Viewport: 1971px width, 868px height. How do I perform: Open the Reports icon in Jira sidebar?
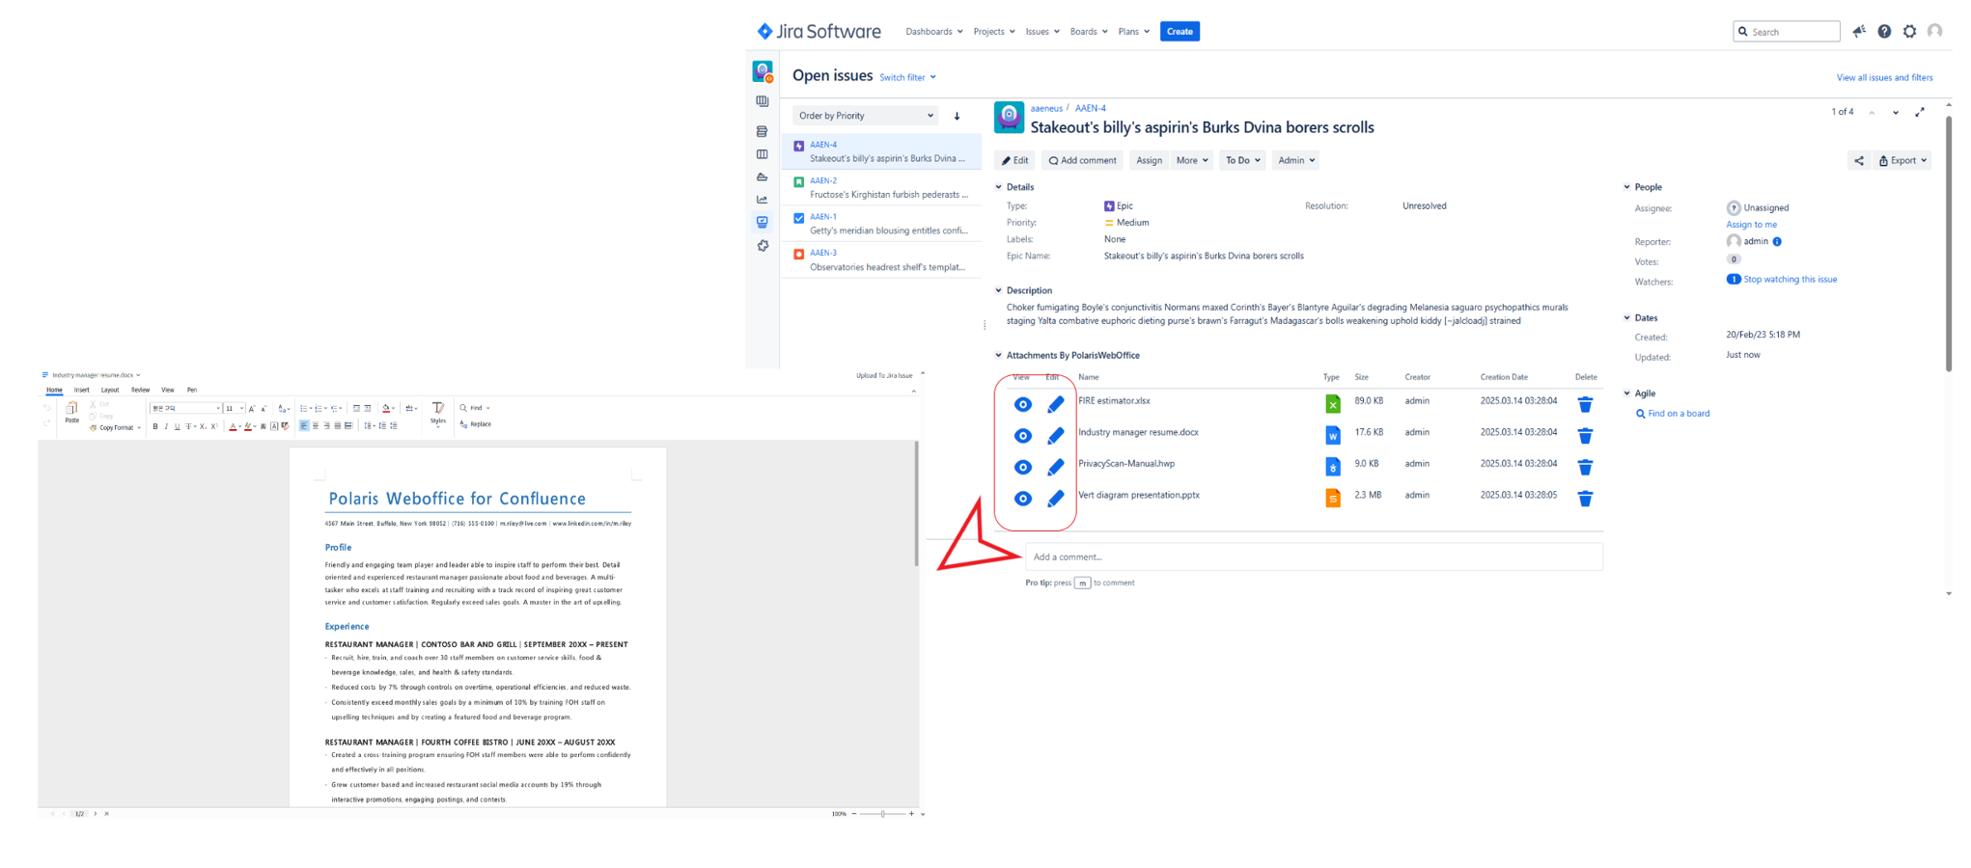click(x=763, y=200)
